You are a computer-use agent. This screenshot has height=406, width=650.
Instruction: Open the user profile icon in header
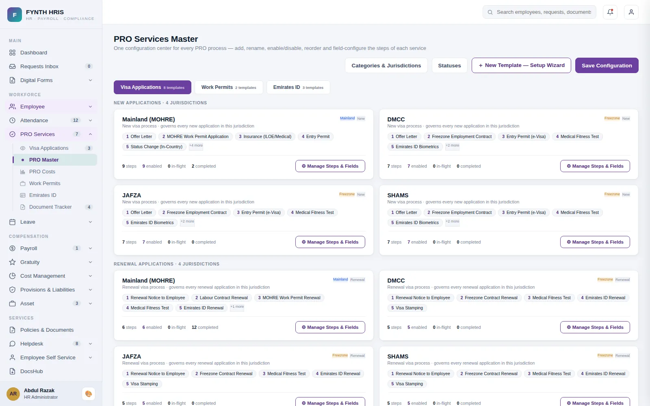pos(631,12)
